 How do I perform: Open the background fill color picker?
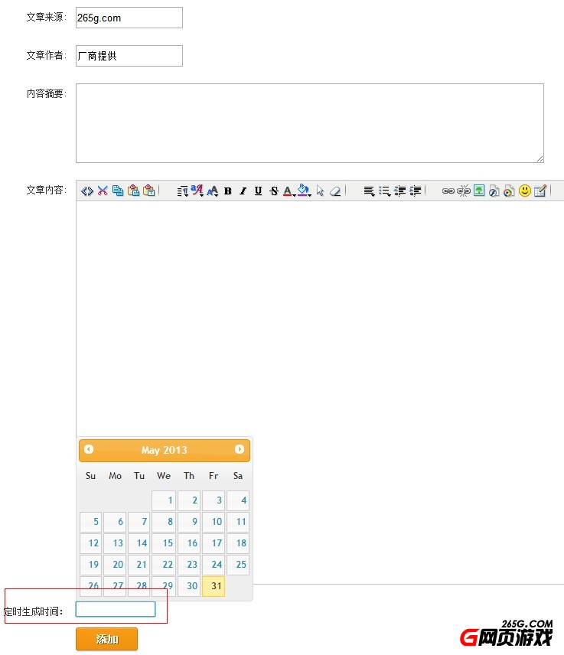[304, 191]
